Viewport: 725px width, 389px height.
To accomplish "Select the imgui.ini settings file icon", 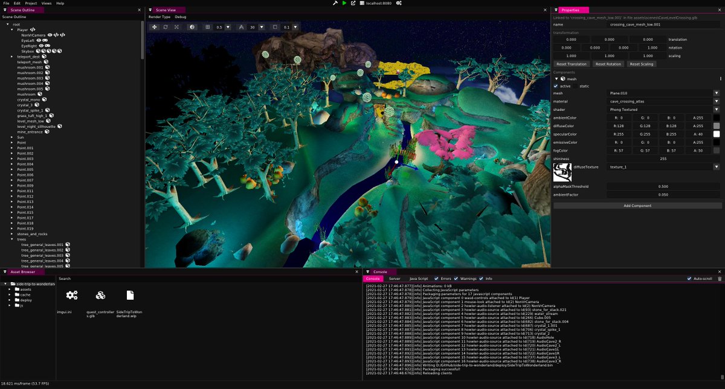I will tap(72, 296).
